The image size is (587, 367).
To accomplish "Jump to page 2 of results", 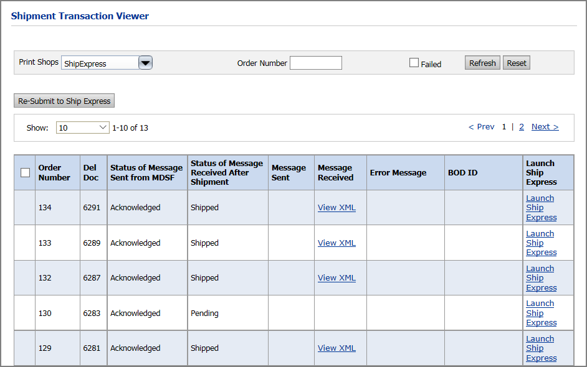I will [522, 127].
